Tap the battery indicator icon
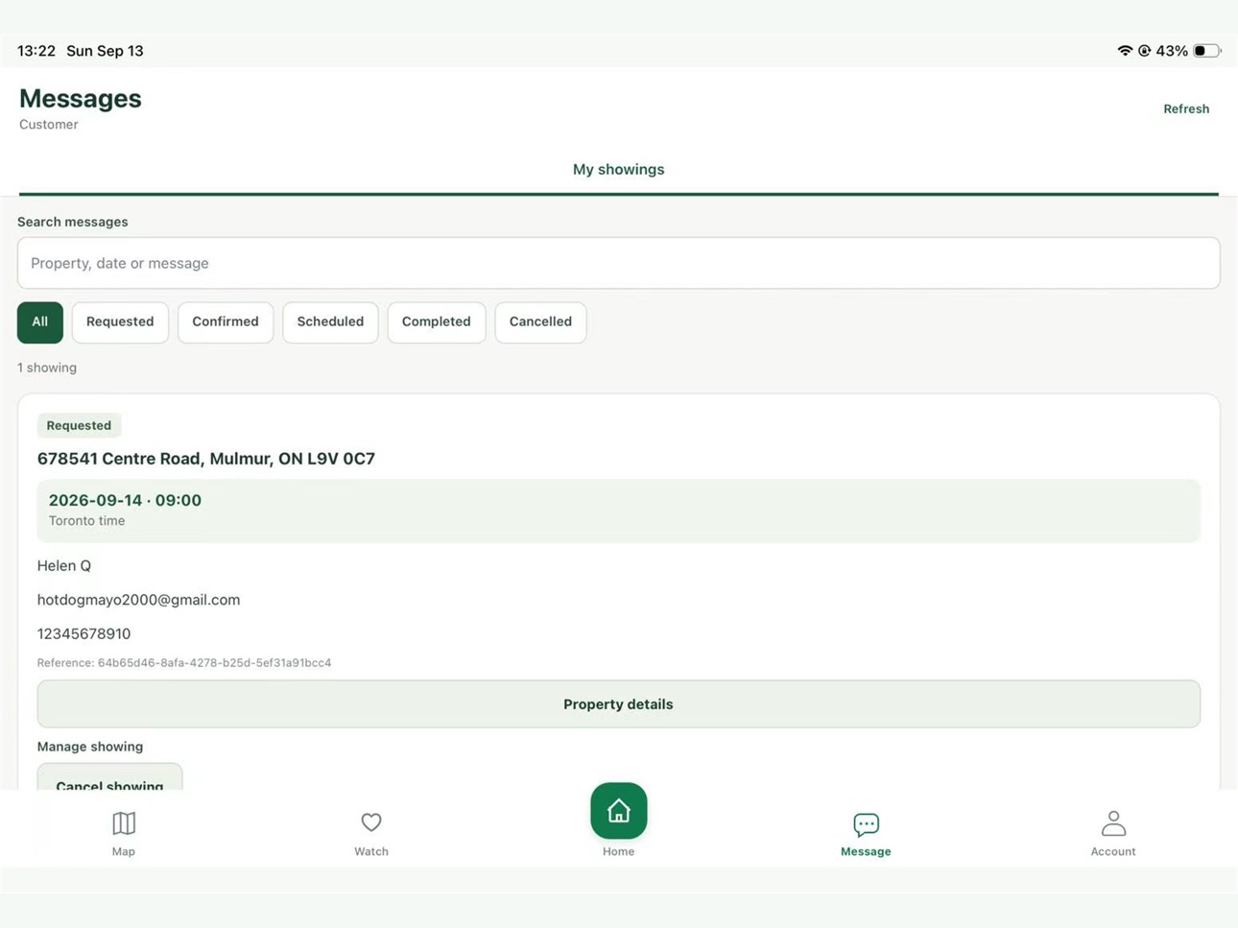Viewport: 1238px width, 928px height. pos(1207,51)
